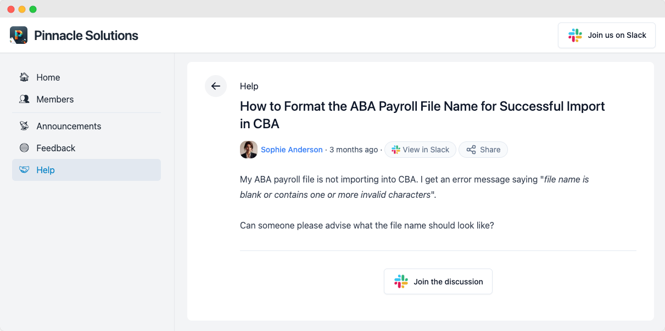665x331 pixels.
Task: Click the back arrow button
Action: click(216, 86)
